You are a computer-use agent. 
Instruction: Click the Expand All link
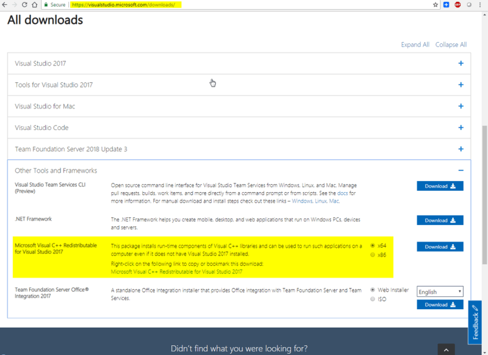(x=415, y=45)
